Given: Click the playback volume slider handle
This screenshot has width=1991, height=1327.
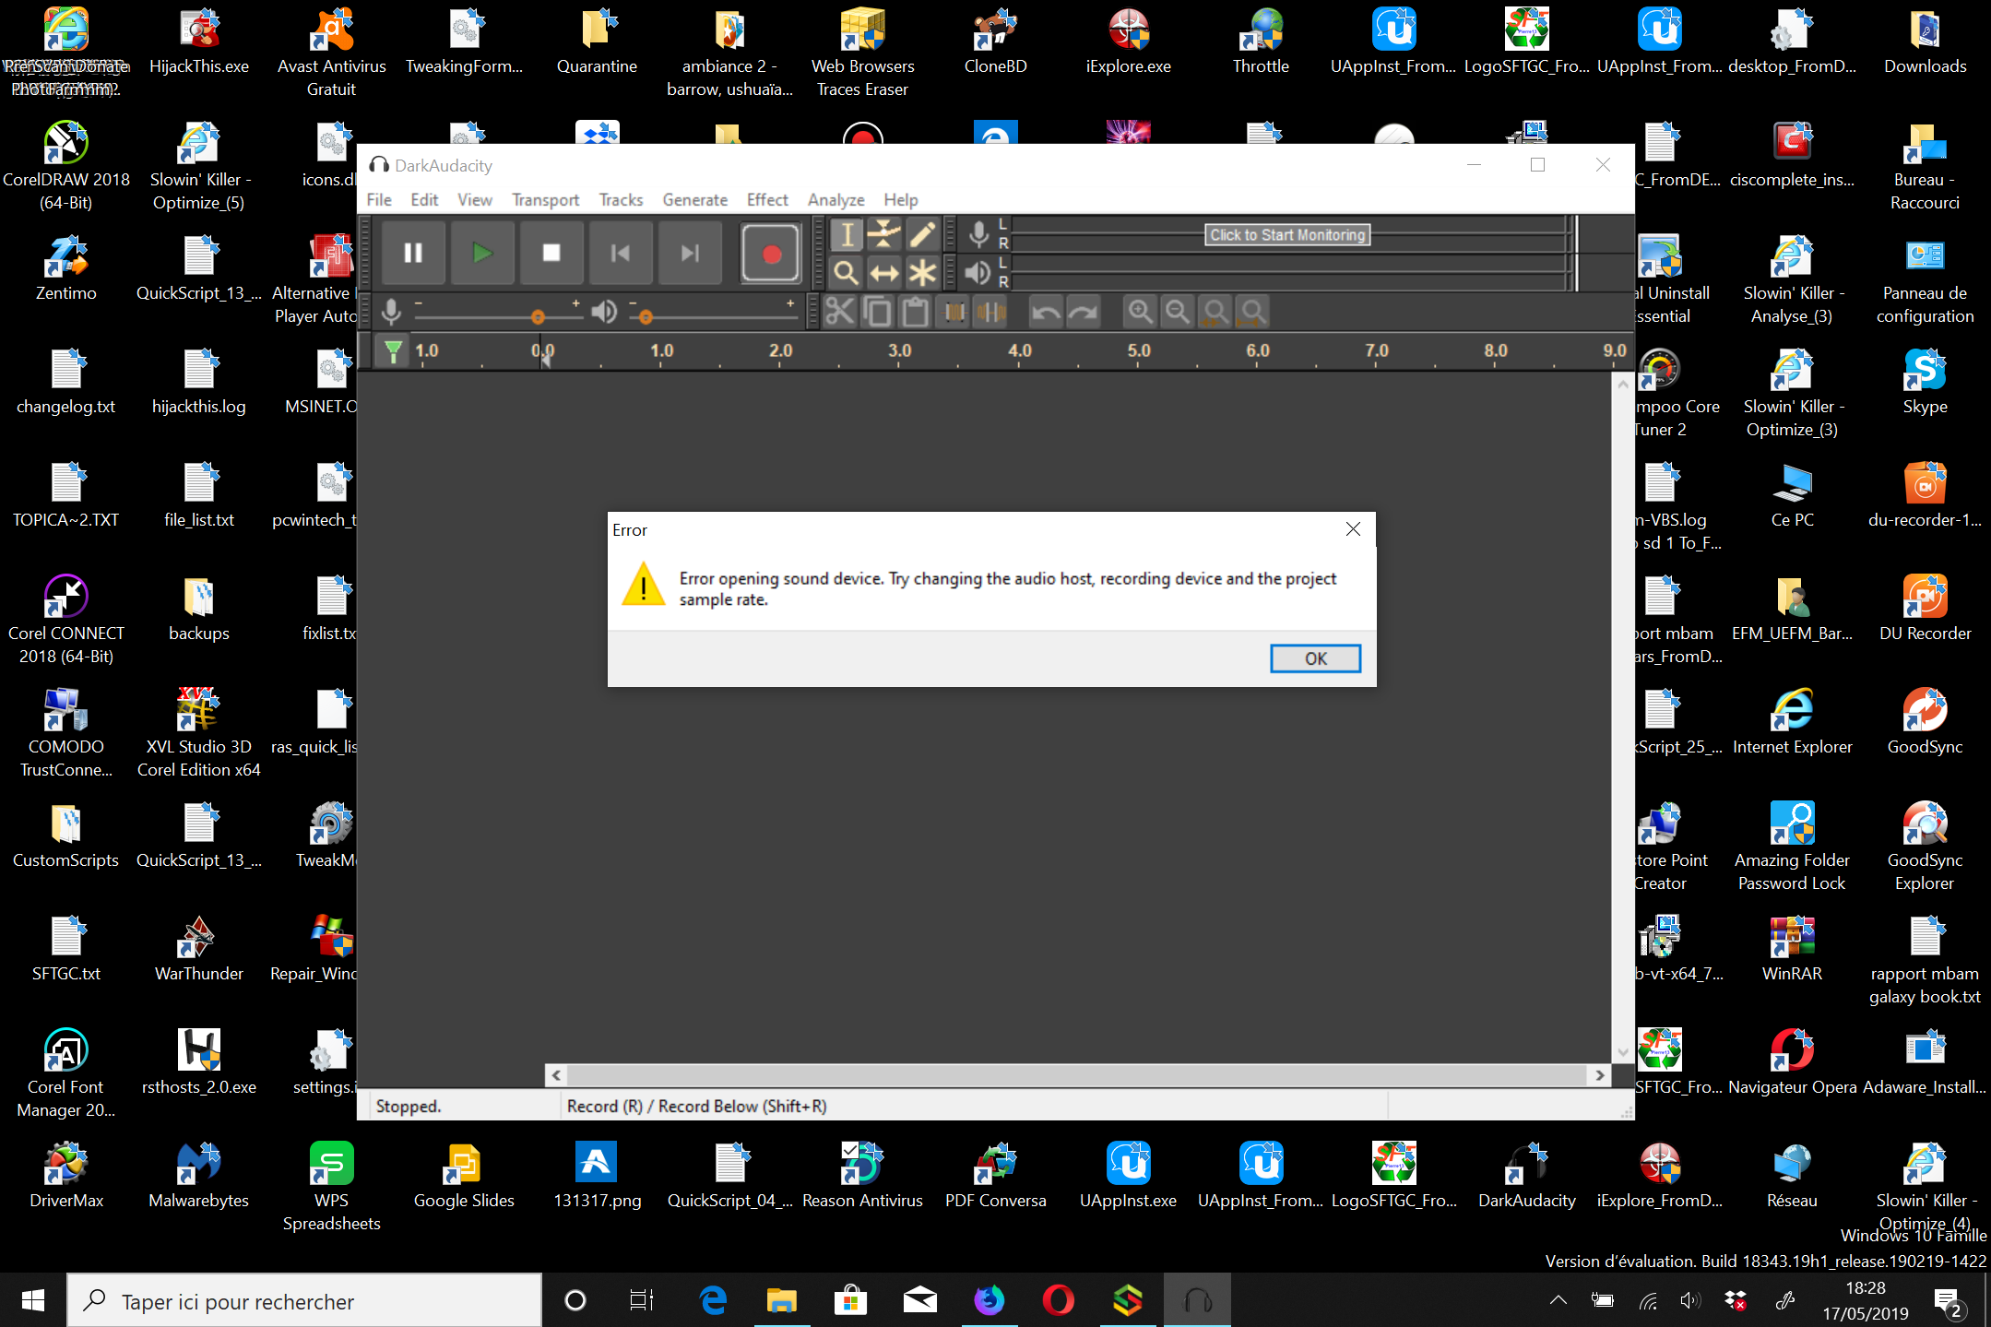Looking at the screenshot, I should (646, 317).
